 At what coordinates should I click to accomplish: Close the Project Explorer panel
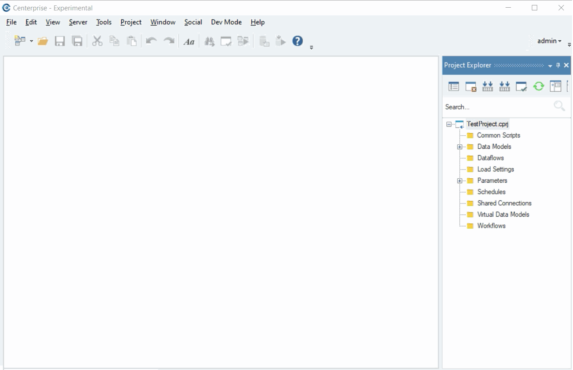pos(566,66)
